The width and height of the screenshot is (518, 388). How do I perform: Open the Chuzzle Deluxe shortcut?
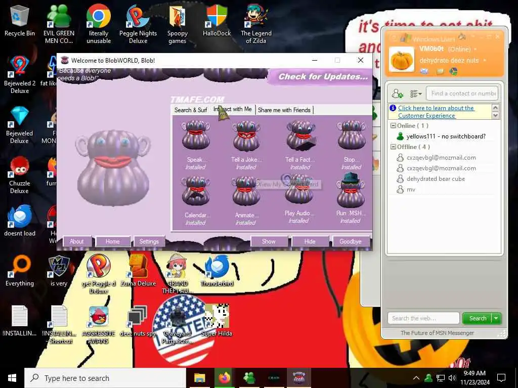coord(20,174)
